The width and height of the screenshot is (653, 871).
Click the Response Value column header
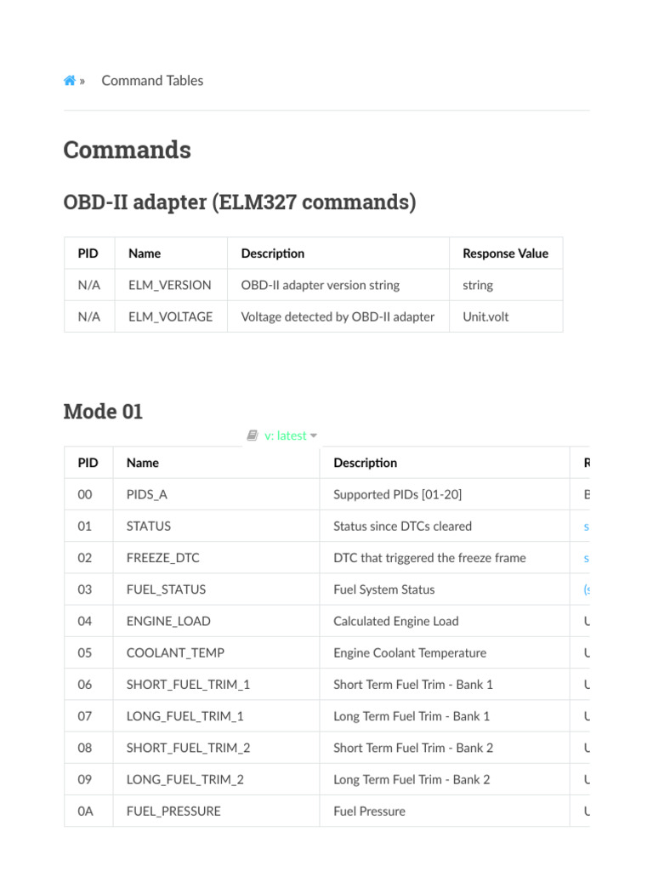pyautogui.click(x=505, y=253)
